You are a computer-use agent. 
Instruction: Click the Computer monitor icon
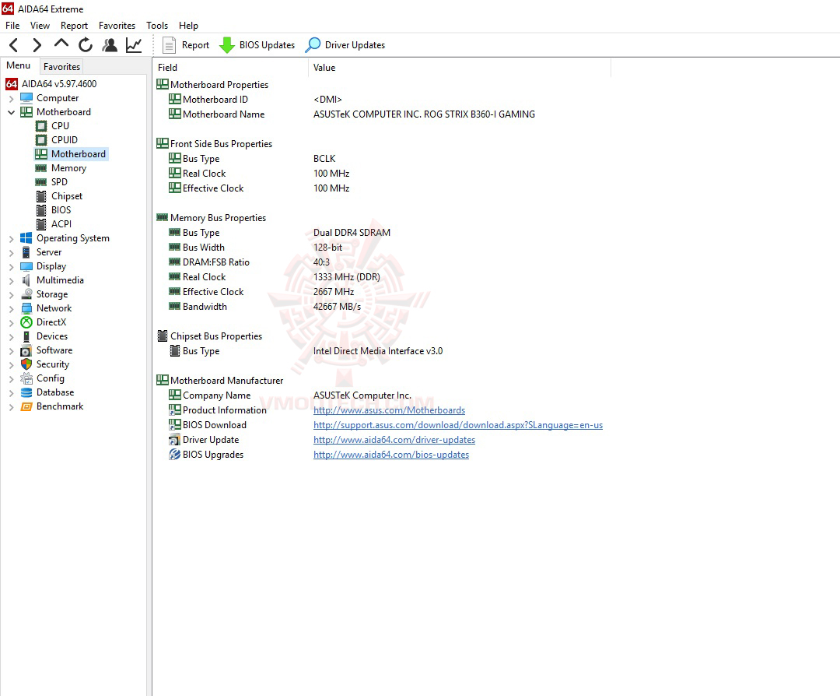pos(26,98)
